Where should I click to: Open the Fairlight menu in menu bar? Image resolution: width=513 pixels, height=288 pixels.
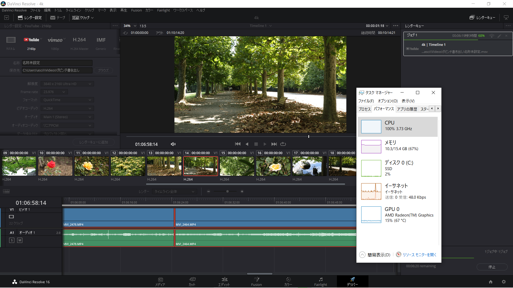[163, 10]
